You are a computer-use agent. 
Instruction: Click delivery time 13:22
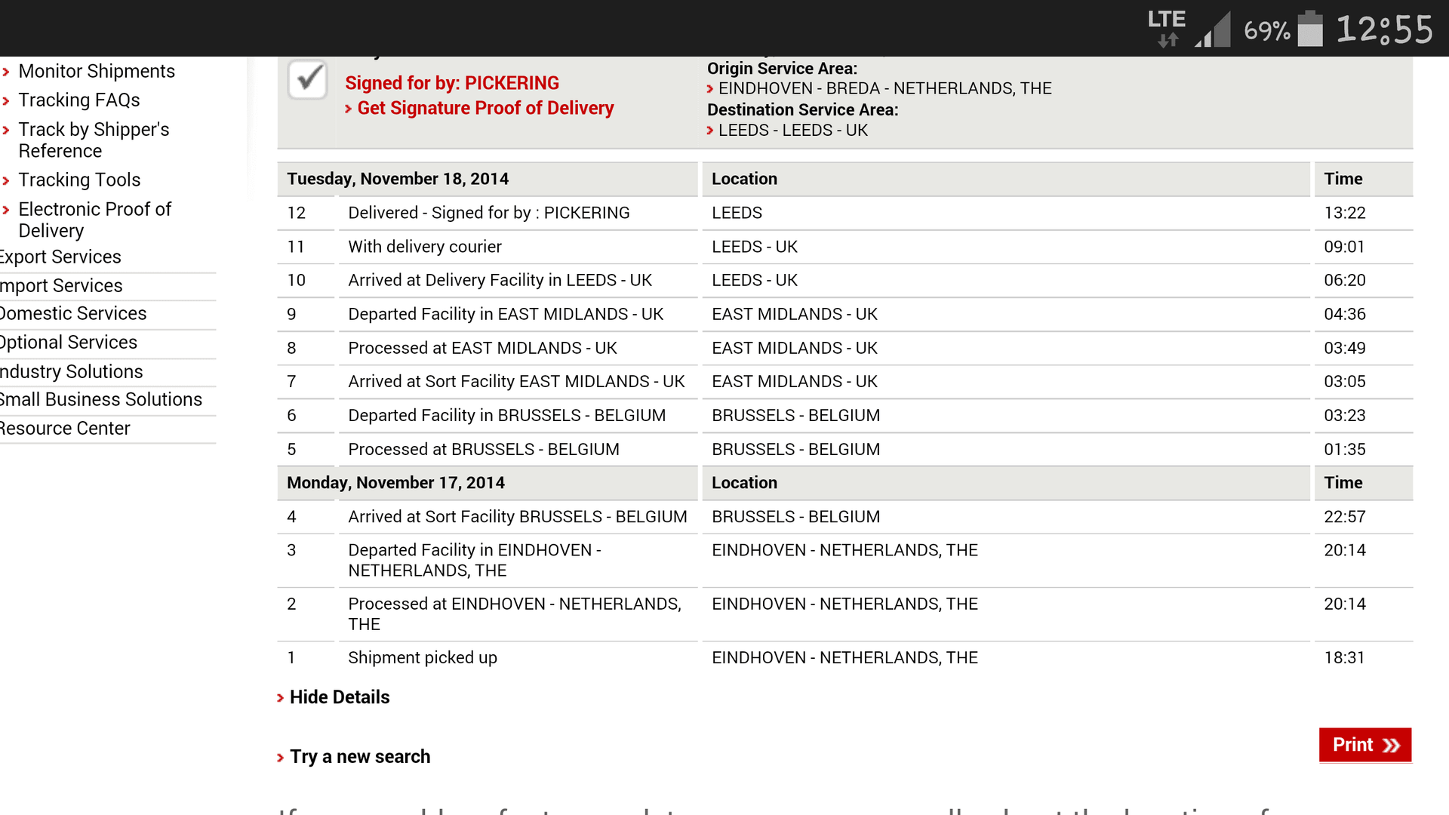coord(1345,213)
